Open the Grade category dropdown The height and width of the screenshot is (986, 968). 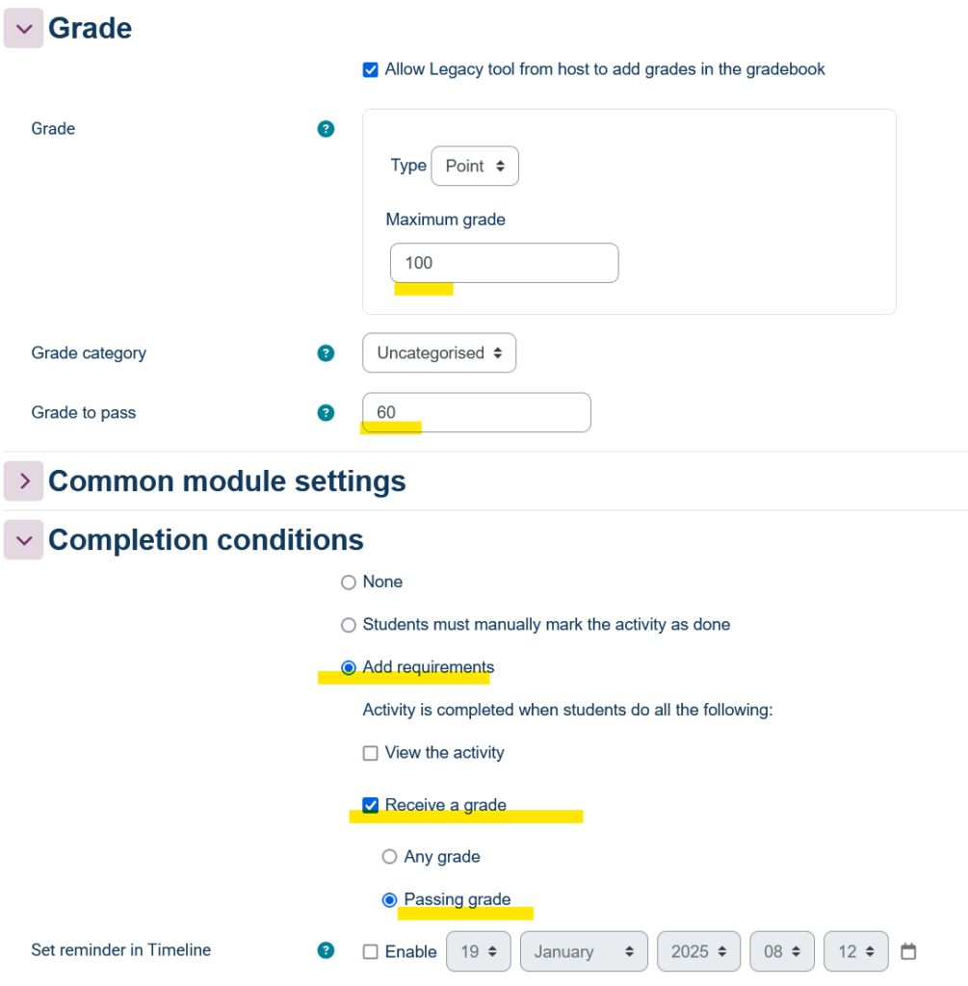[x=439, y=353]
